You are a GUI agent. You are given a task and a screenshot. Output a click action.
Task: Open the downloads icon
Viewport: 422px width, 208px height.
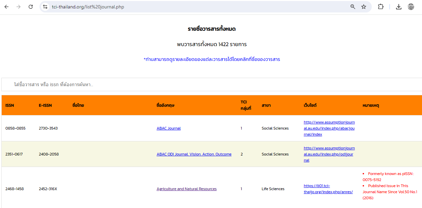click(x=399, y=7)
